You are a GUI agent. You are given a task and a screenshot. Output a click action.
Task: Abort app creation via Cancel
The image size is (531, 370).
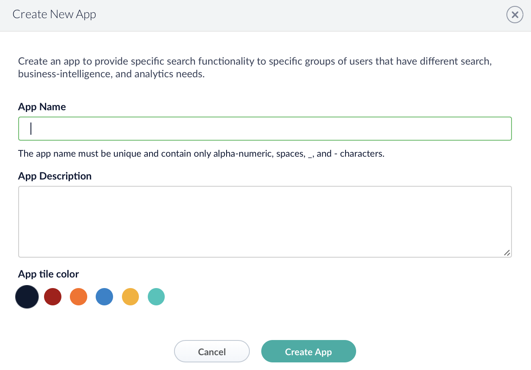[x=212, y=351]
